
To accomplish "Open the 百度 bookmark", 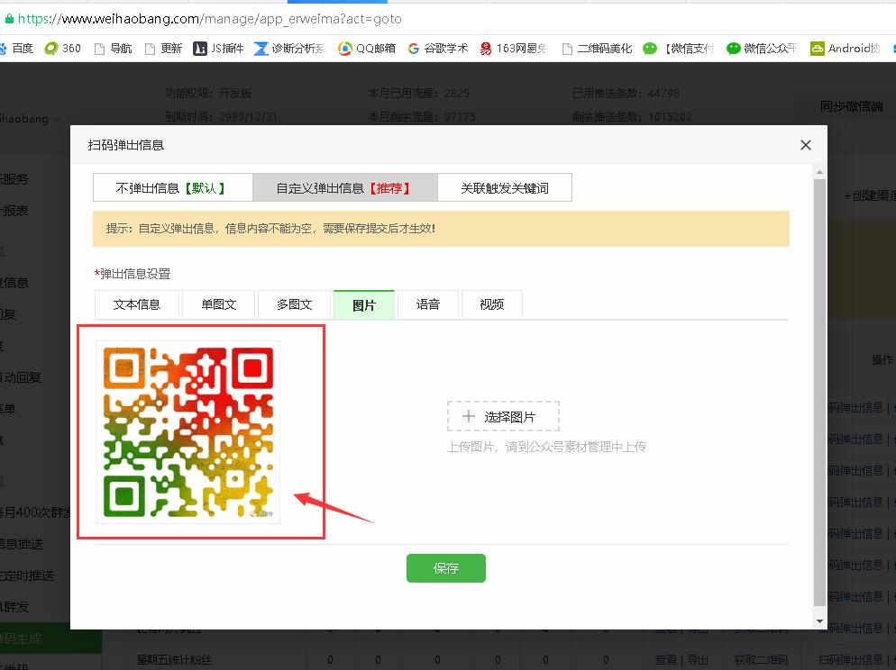I will [x=16, y=49].
